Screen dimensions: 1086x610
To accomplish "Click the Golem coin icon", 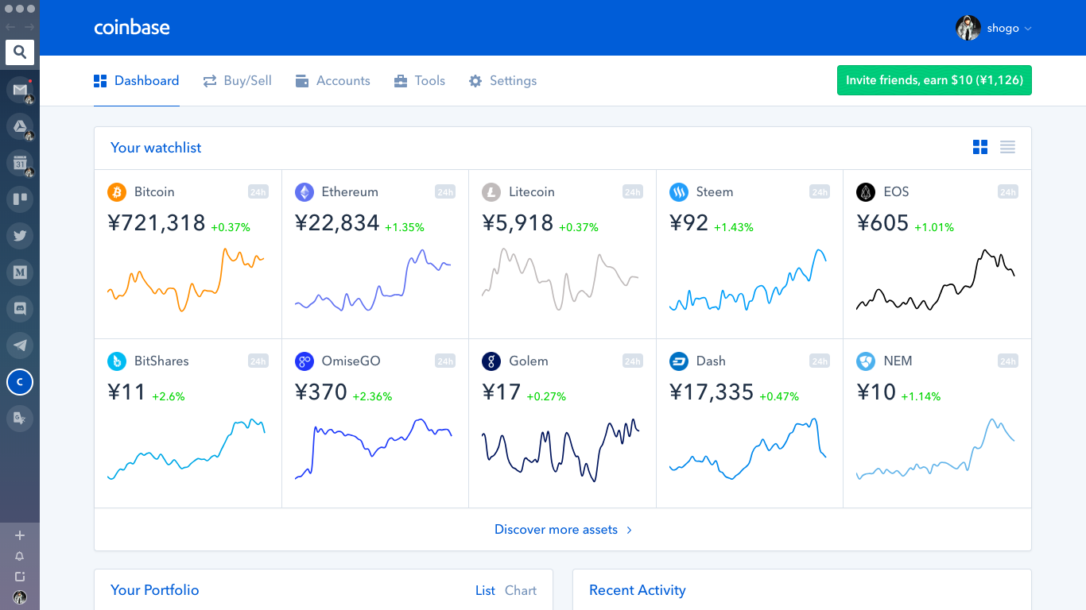I will click(x=491, y=361).
